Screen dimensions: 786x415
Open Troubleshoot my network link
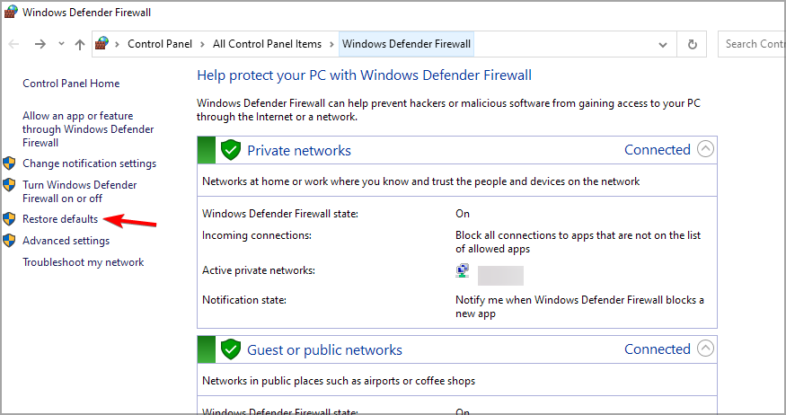pos(84,262)
